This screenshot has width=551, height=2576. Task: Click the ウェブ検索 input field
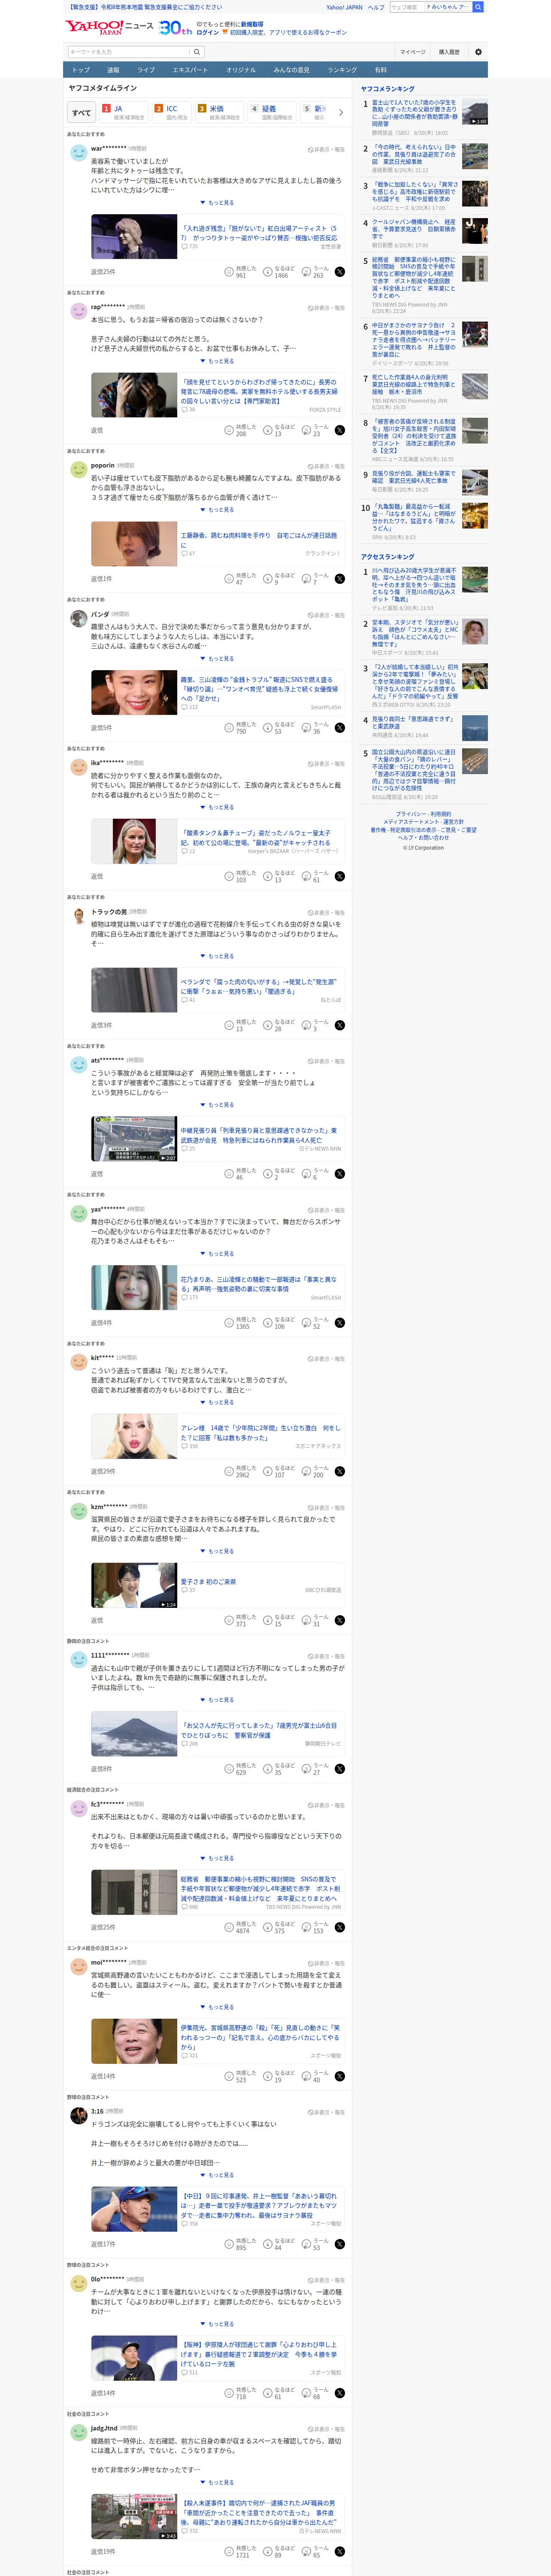(406, 7)
